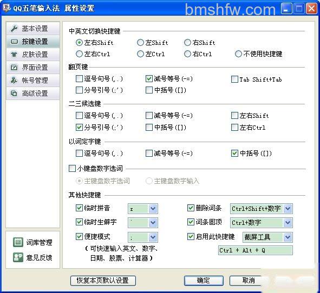
Task: Toggle the 便捷模式 checkbox
Action: tap(79, 237)
